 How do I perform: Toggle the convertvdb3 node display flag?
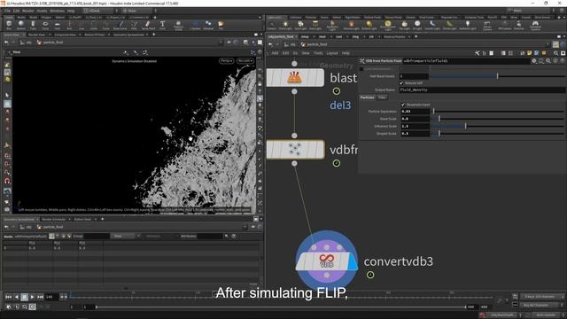point(353,262)
